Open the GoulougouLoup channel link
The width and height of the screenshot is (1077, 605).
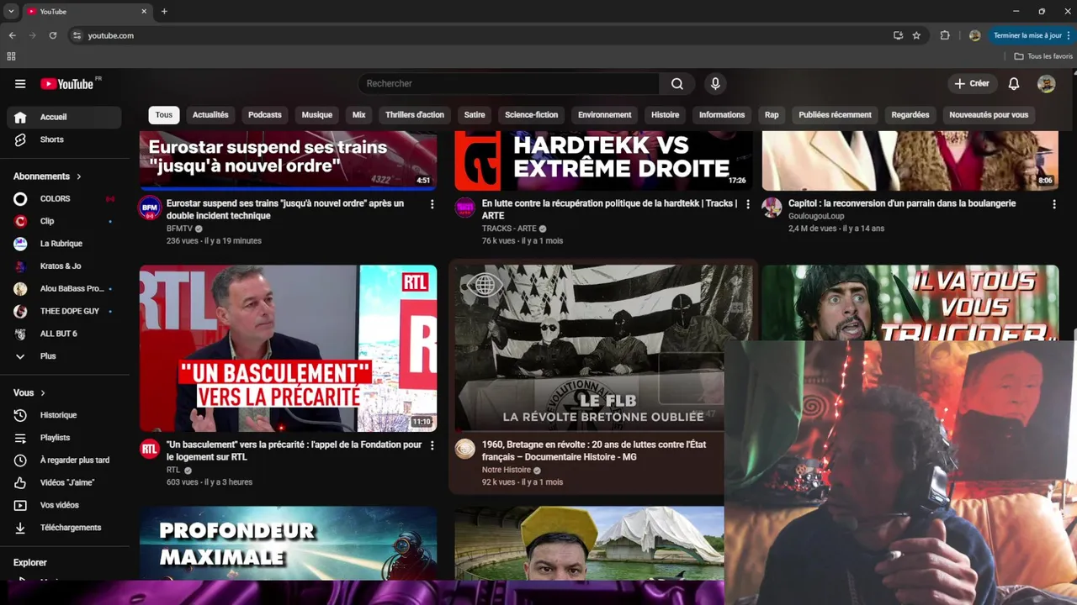pos(816,216)
